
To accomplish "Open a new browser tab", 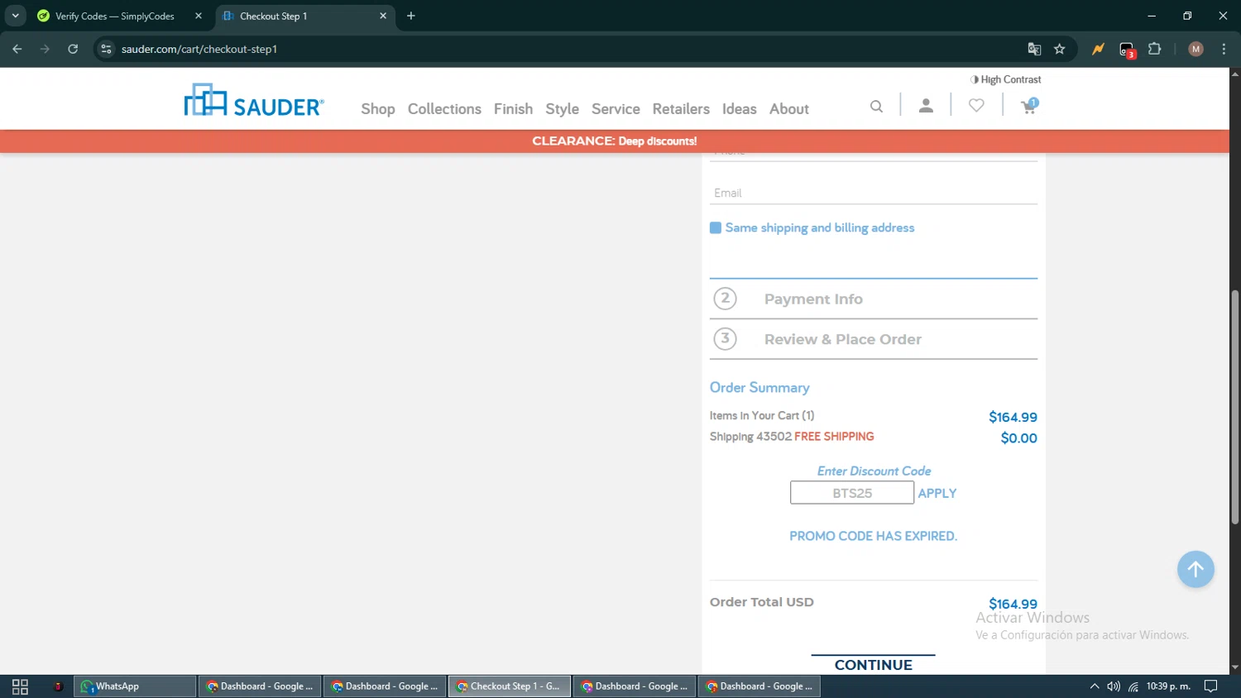I will coord(411,16).
